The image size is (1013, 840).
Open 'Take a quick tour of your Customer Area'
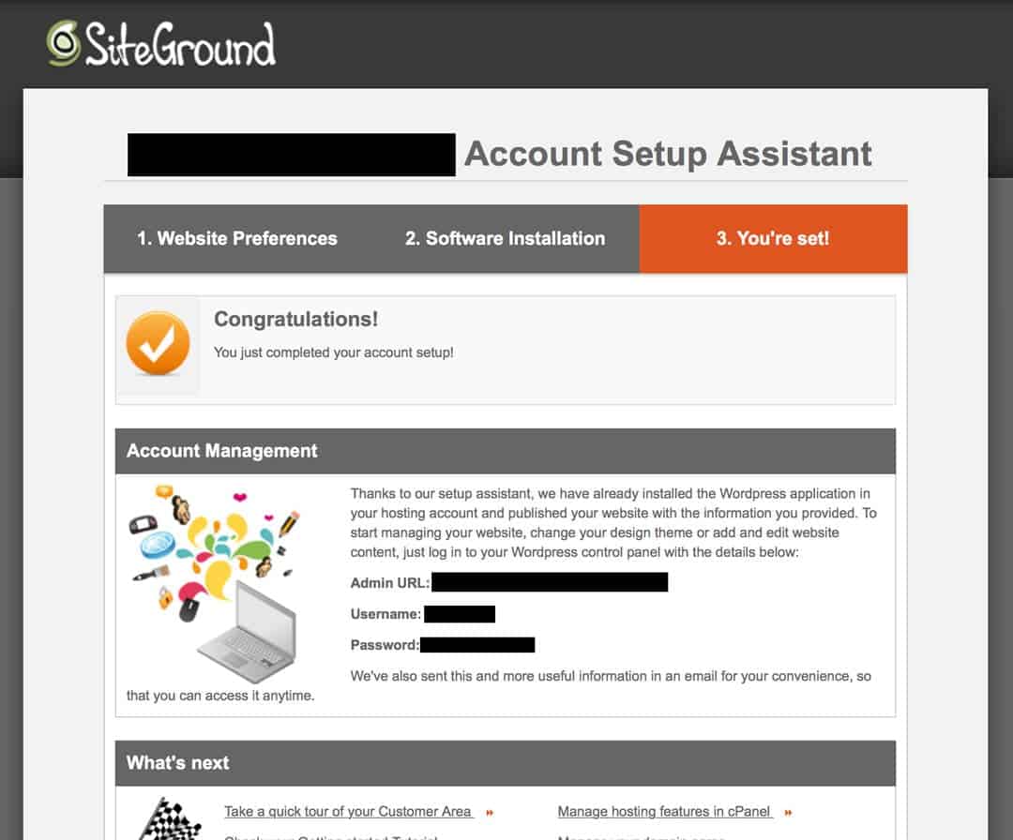(348, 812)
